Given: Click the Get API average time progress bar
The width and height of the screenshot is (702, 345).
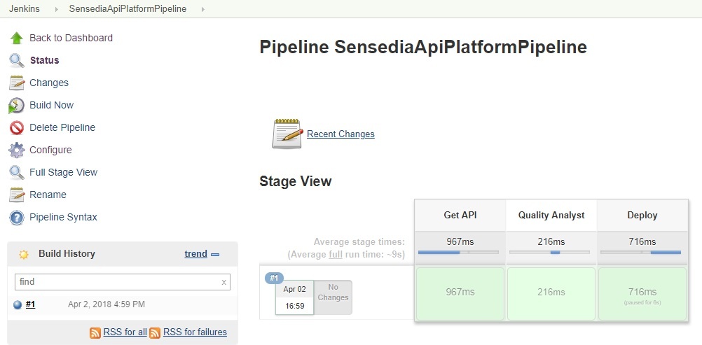Looking at the screenshot, I should click(x=458, y=252).
